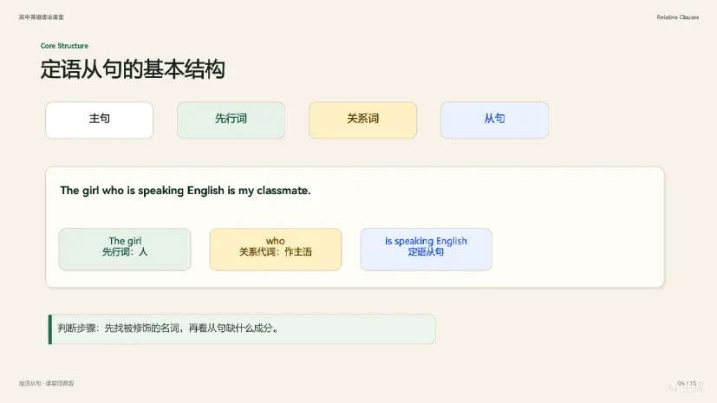
Task: Click the 先行词 card
Action: (231, 120)
